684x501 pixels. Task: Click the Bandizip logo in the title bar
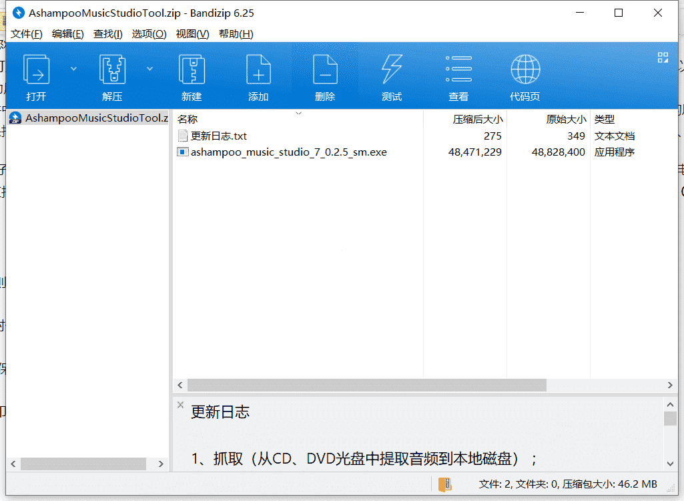(18, 13)
